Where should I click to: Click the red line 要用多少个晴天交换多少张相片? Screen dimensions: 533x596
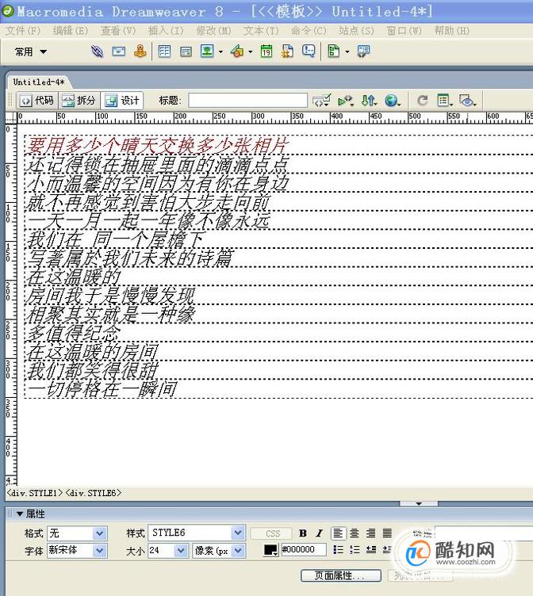point(157,145)
